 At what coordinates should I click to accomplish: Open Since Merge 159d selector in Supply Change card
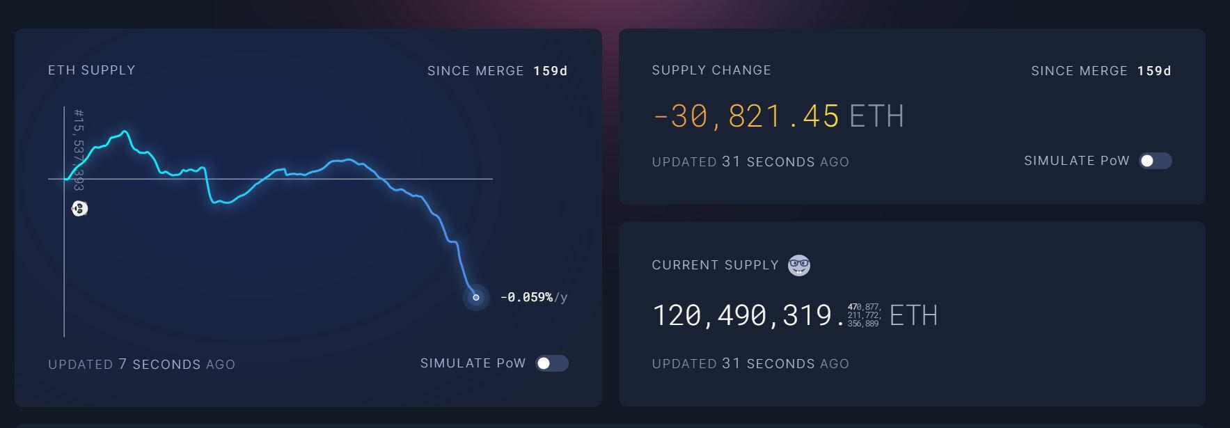[1101, 71]
